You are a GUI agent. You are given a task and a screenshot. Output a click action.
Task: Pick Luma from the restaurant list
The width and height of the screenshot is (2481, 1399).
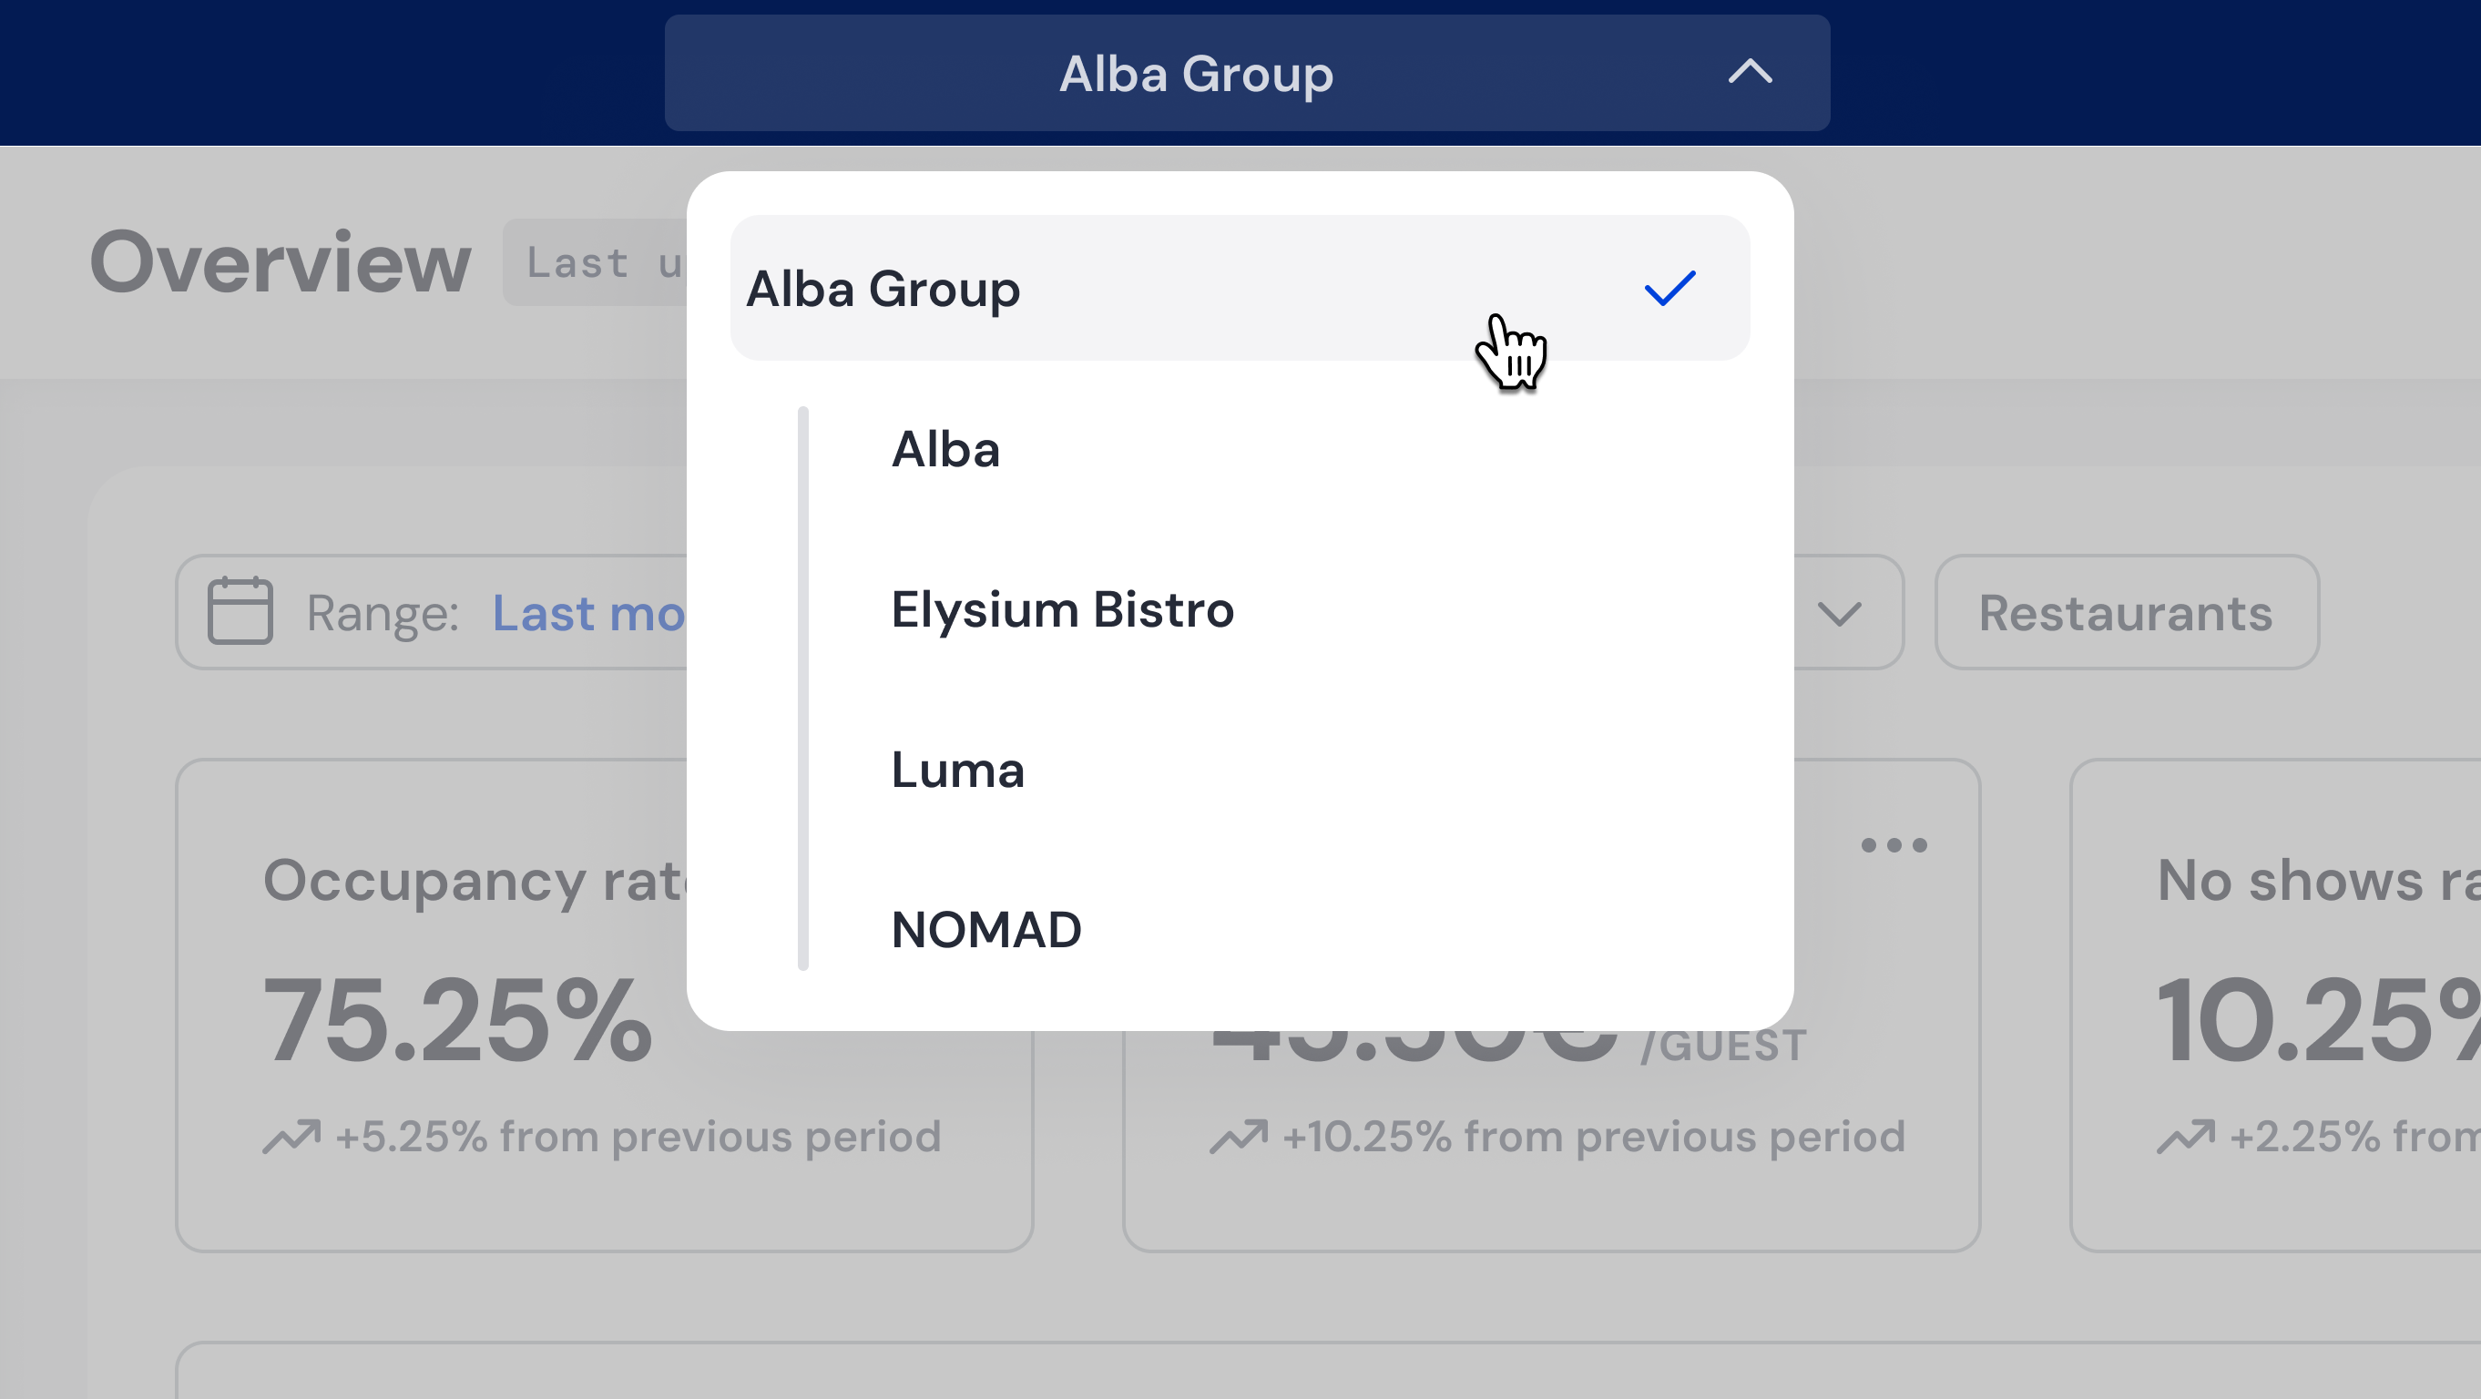pos(957,770)
